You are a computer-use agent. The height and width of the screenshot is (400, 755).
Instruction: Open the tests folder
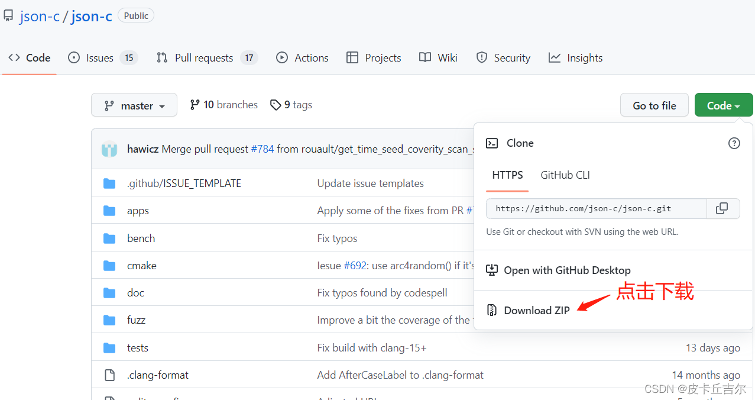pyautogui.click(x=138, y=348)
